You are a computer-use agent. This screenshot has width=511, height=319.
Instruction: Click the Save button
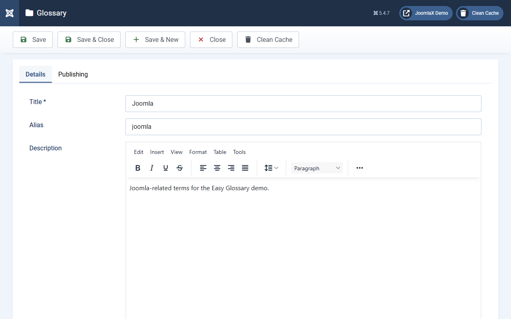33,39
